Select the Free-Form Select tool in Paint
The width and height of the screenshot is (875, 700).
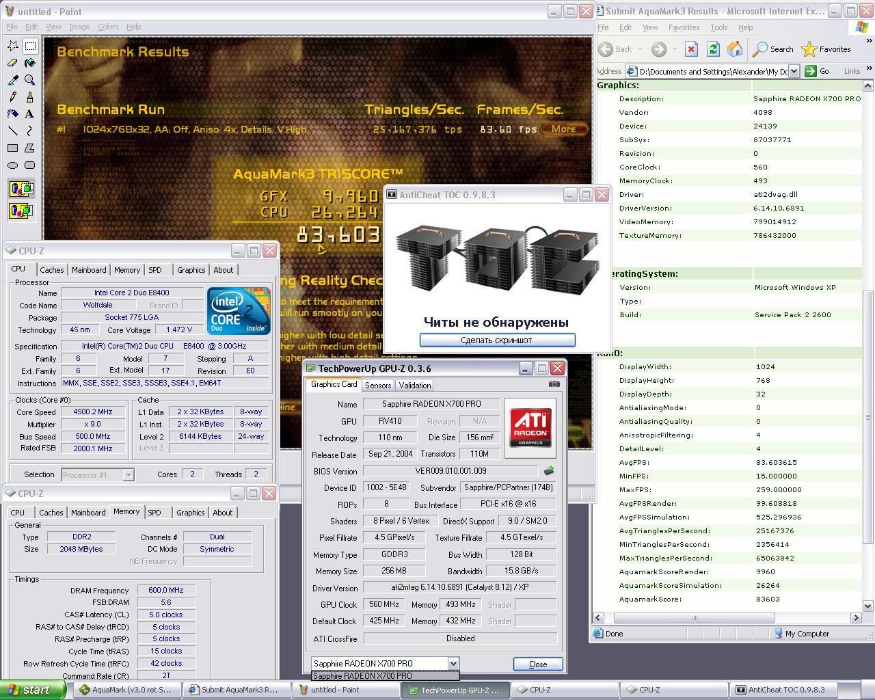click(13, 46)
